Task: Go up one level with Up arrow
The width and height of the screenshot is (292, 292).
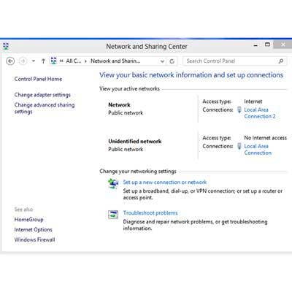Action: (x=43, y=61)
